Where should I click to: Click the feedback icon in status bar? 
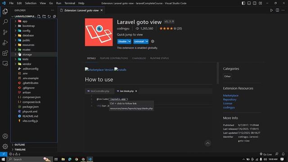(277, 154)
